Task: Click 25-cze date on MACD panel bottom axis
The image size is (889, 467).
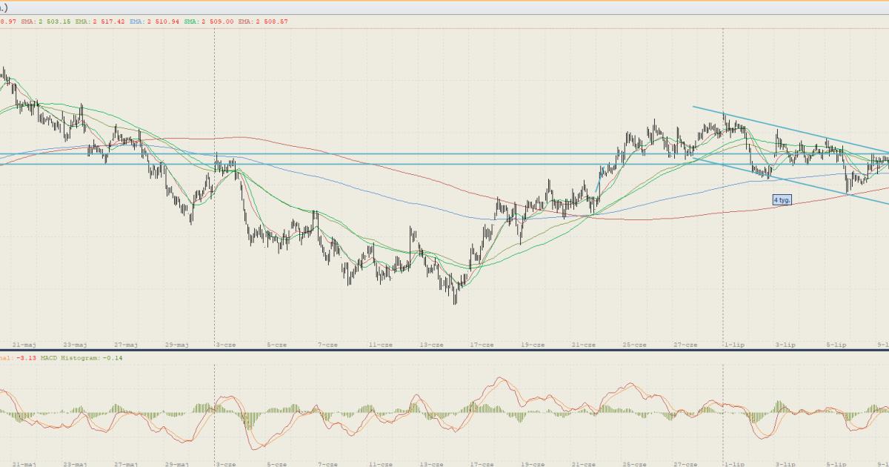Action: [x=634, y=463]
